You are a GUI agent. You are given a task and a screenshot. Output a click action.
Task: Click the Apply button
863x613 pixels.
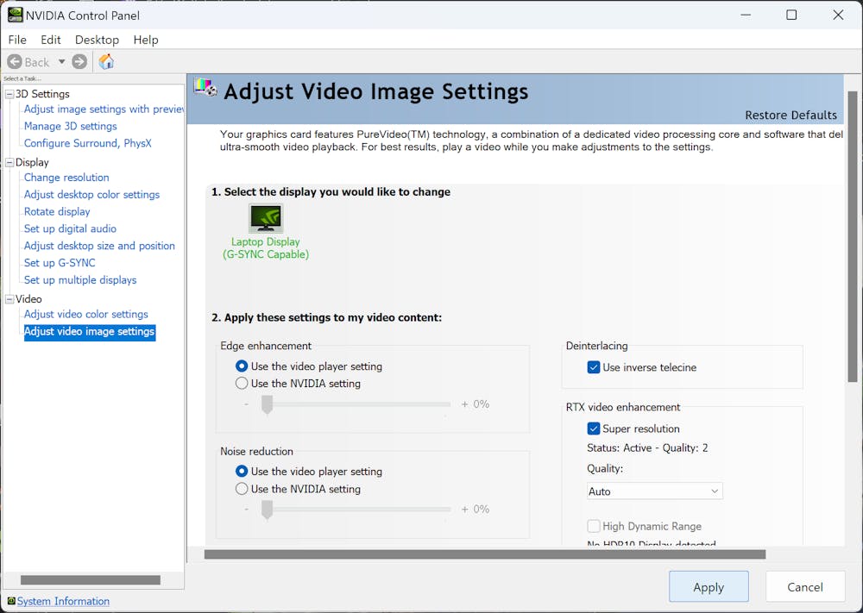[x=709, y=586]
